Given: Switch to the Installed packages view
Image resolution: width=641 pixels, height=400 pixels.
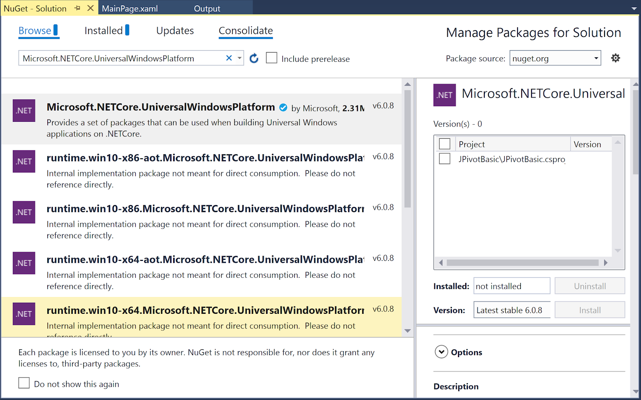Looking at the screenshot, I should 103,30.
